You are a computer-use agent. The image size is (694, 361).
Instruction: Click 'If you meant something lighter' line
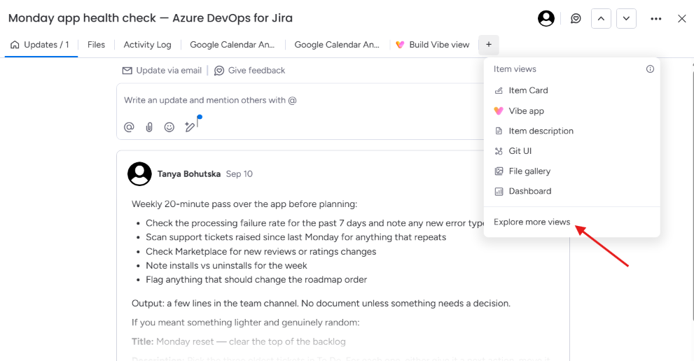click(x=245, y=323)
